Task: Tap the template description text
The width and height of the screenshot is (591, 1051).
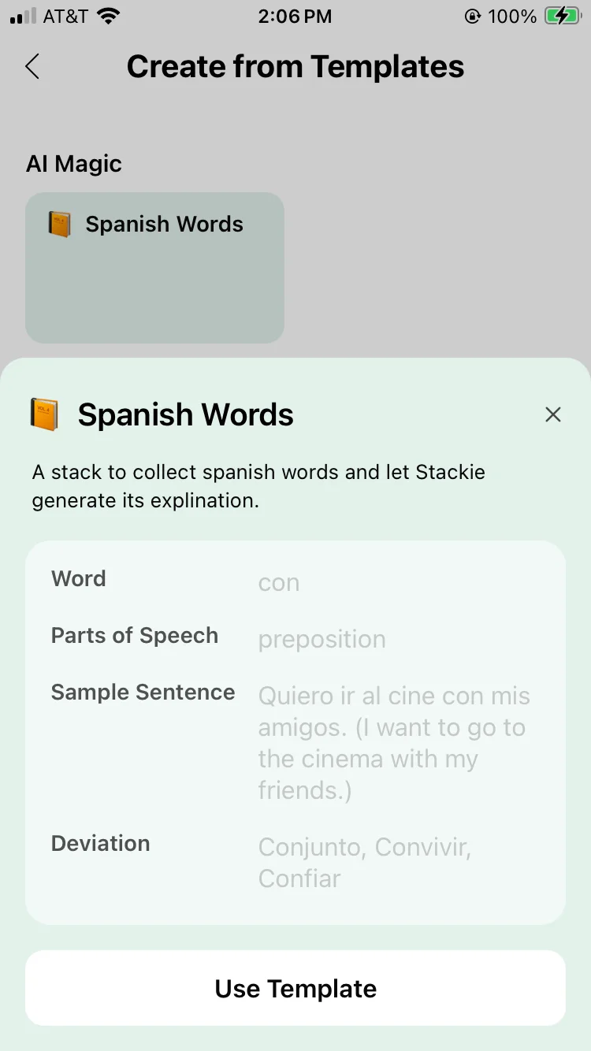Action: point(258,486)
